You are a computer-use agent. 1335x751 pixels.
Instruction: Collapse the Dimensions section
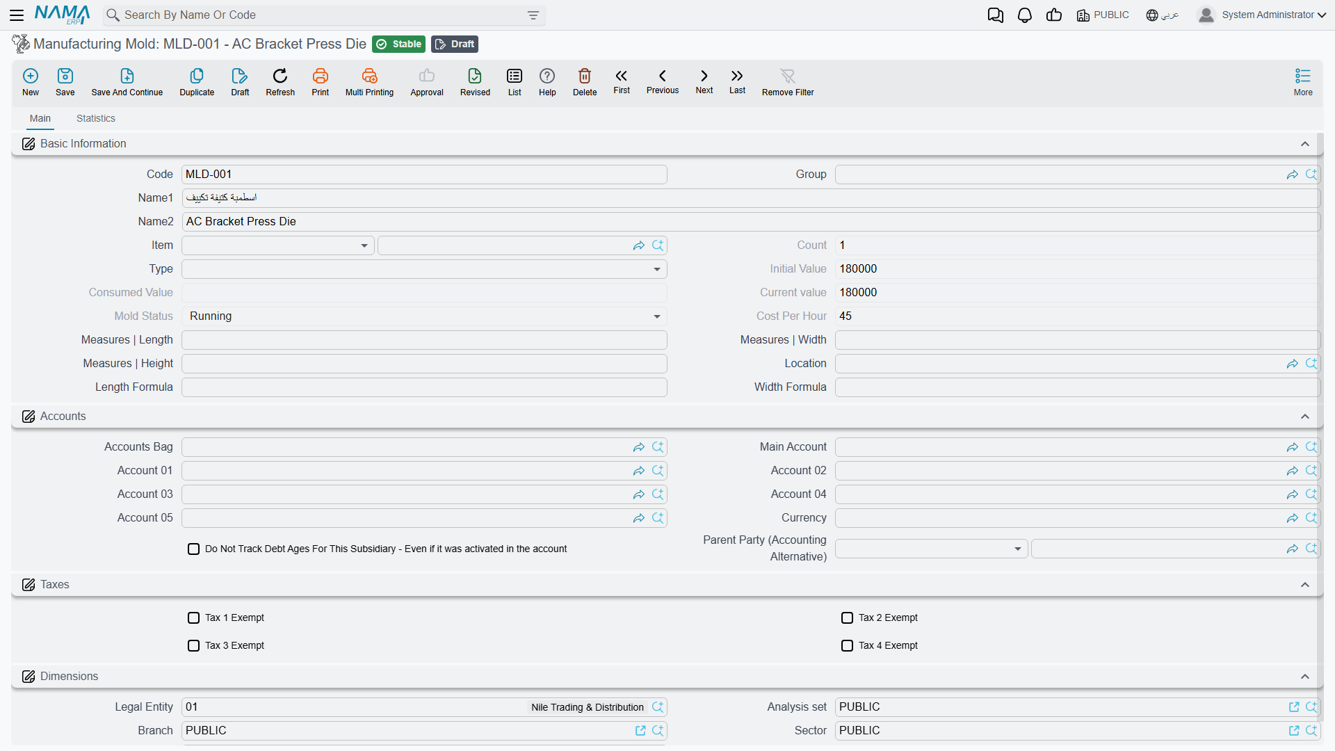pyautogui.click(x=1305, y=677)
